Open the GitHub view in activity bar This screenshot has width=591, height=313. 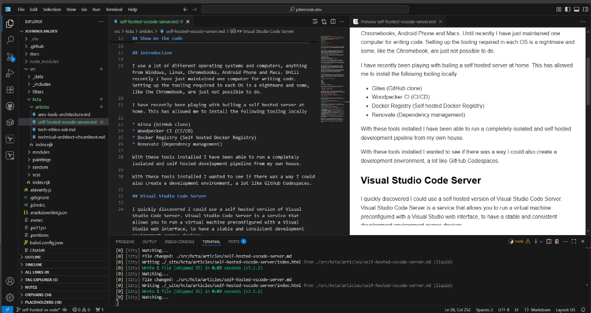10,107
